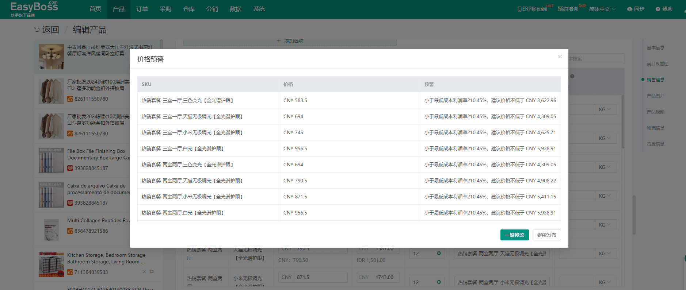The width and height of the screenshot is (686, 290).
Task: Click the 1688 icon beside 711384839583
Action: click(x=70, y=272)
